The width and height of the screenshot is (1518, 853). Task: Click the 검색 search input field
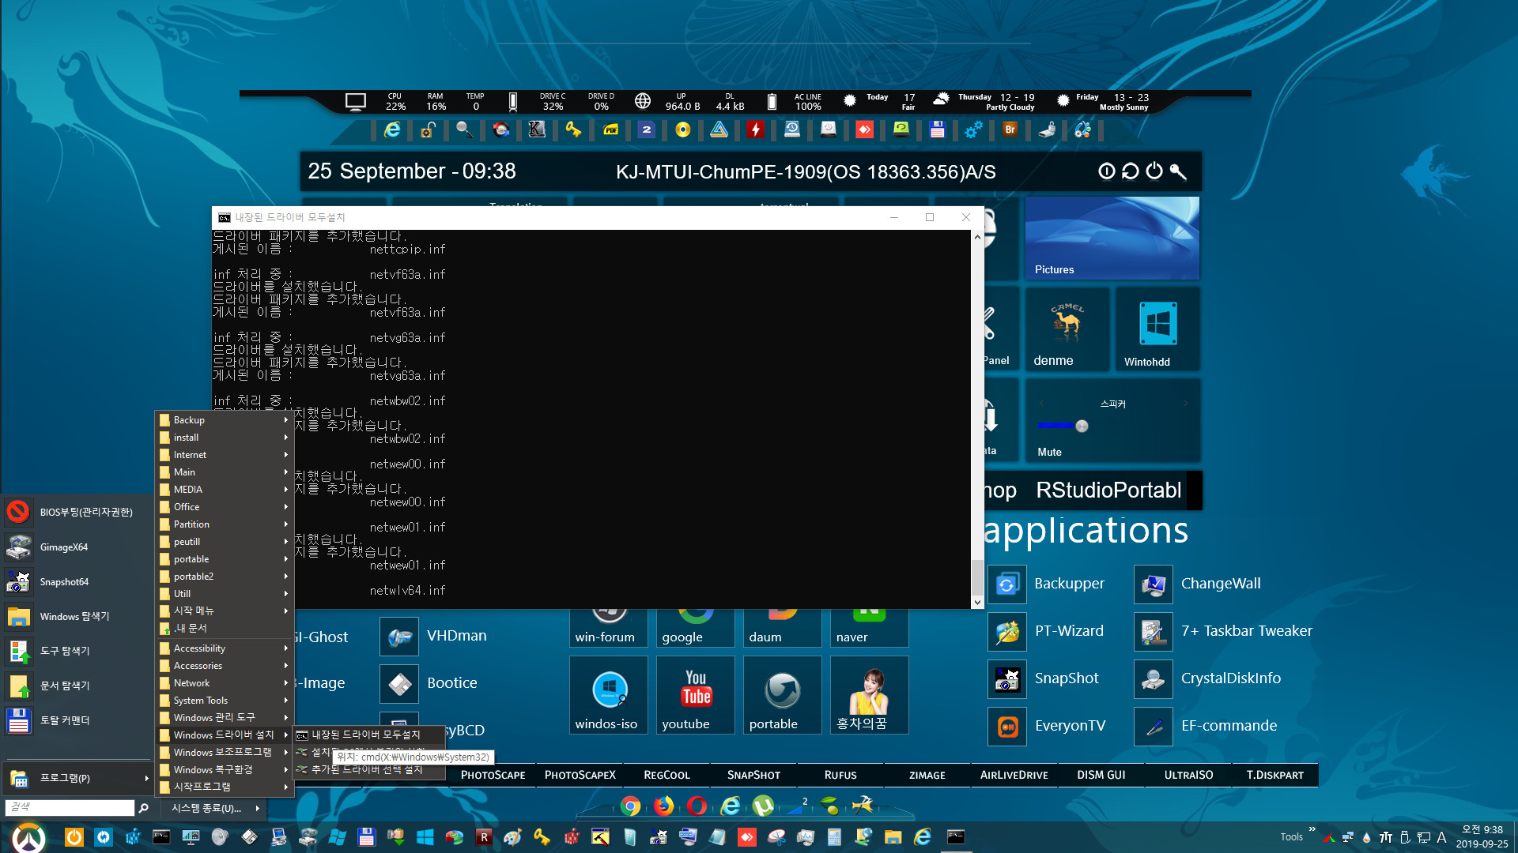[70, 807]
